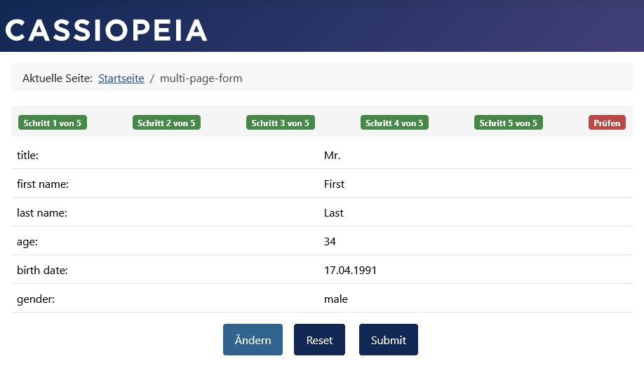Open Schritt 4 von 5
644x382 pixels.
(394, 123)
